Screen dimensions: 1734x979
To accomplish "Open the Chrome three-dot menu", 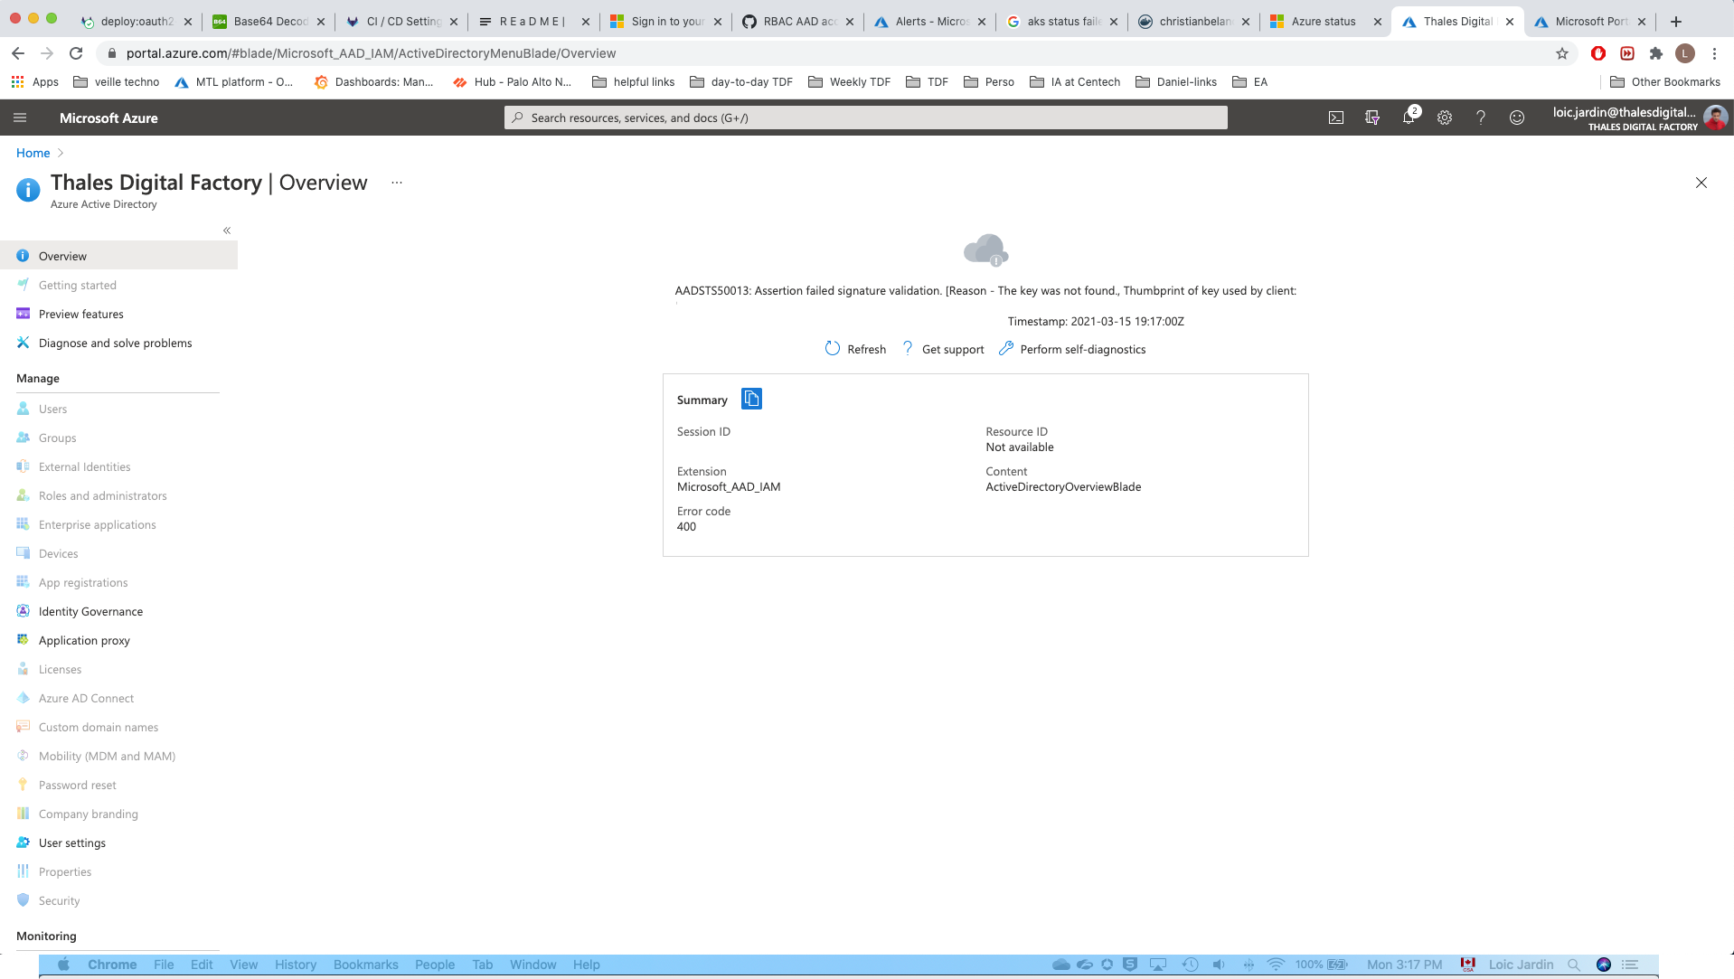I will [x=1714, y=53].
